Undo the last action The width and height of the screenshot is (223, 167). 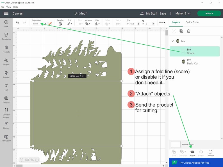coord(17,23)
